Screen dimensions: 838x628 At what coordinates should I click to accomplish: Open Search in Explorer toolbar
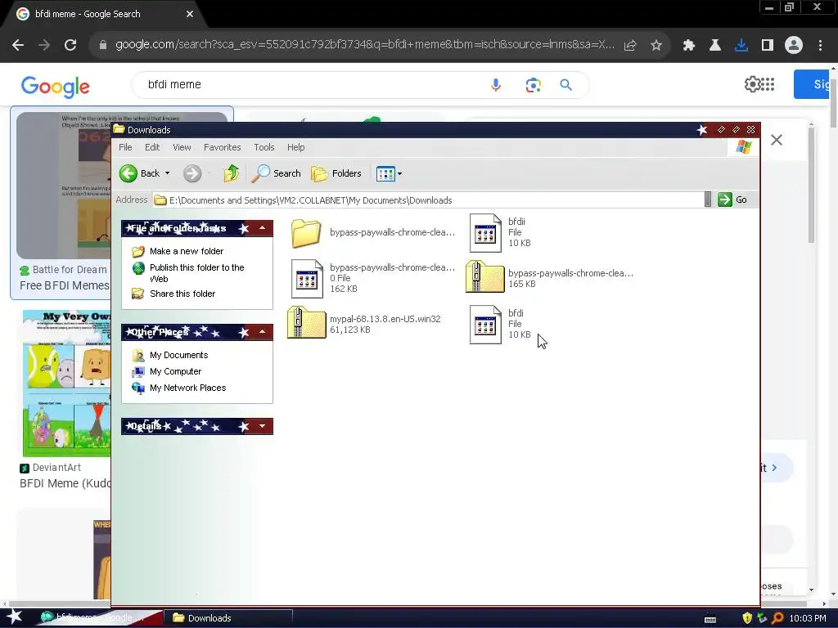277,173
